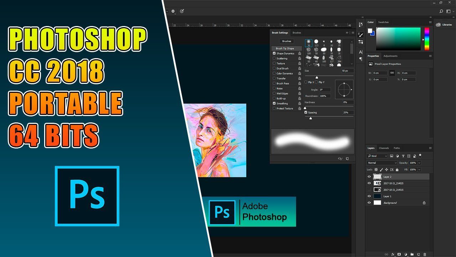The width and height of the screenshot is (456, 257).
Task: Open the Paragraph panel dock icon
Action: [361, 59]
